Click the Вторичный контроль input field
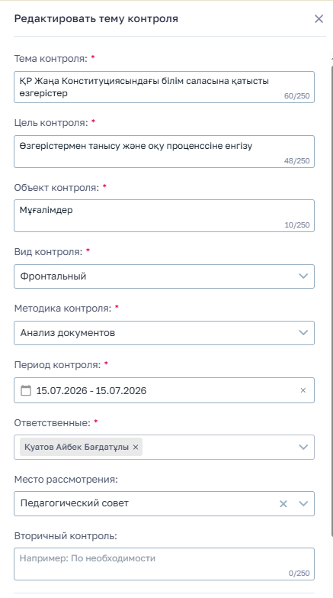This screenshot has height=598, width=333. 164,564
